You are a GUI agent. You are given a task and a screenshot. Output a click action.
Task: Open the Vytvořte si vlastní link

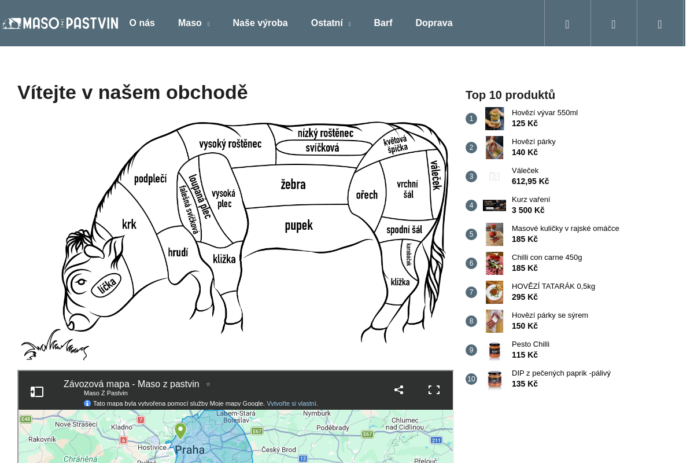291,403
